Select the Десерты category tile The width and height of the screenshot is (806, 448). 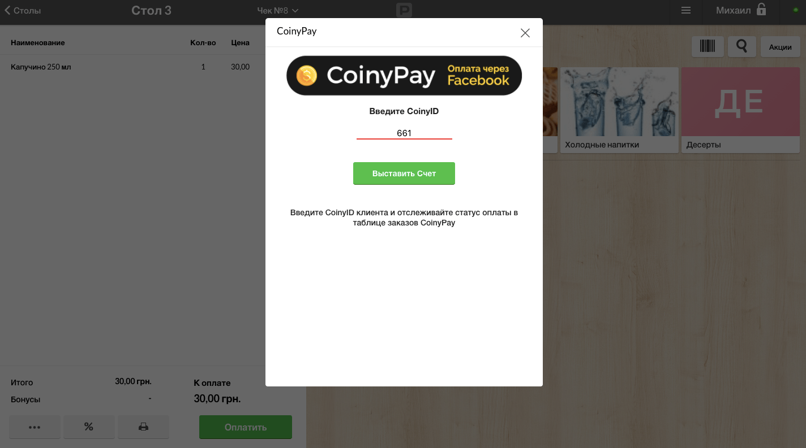[x=740, y=110]
